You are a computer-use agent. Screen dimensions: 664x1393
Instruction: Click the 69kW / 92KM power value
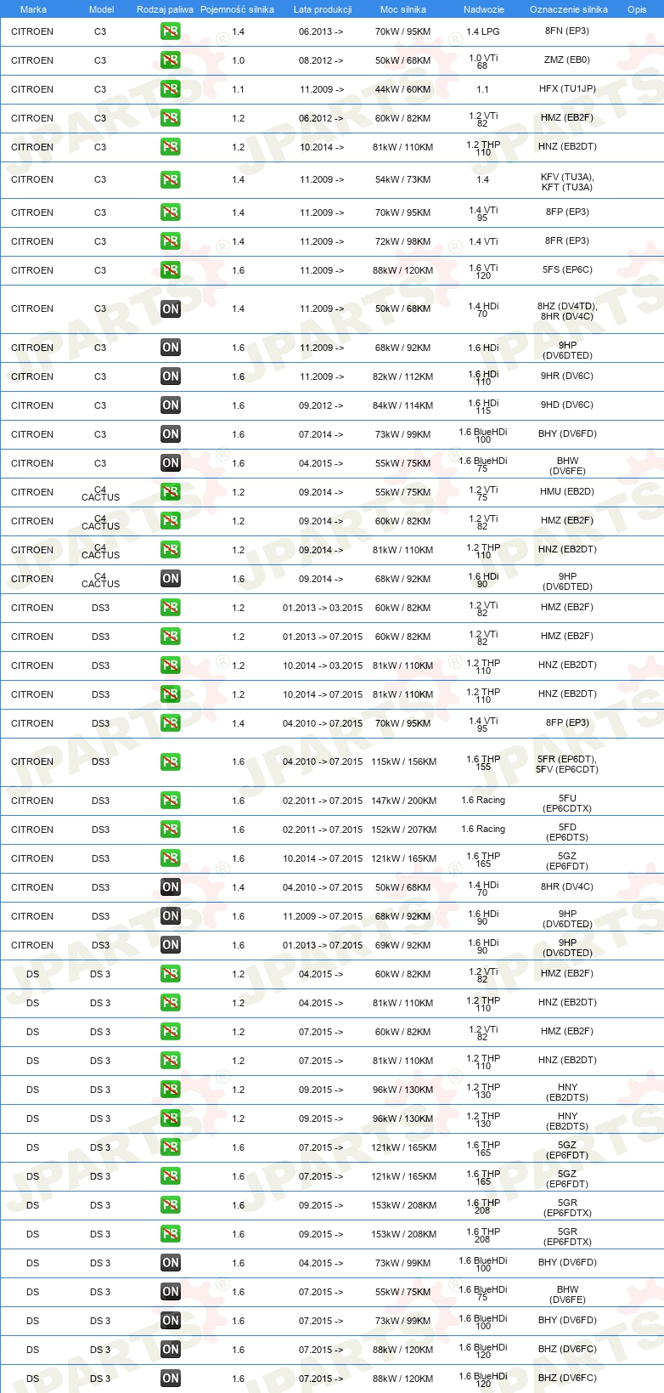403,945
